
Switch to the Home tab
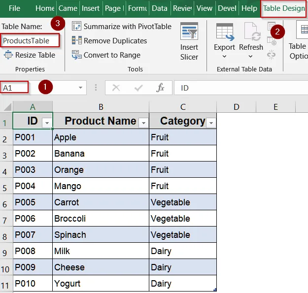coord(45,8)
